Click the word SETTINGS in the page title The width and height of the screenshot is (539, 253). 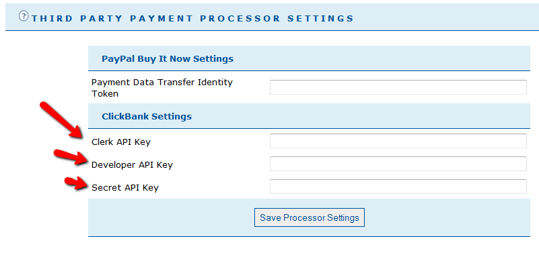point(321,19)
